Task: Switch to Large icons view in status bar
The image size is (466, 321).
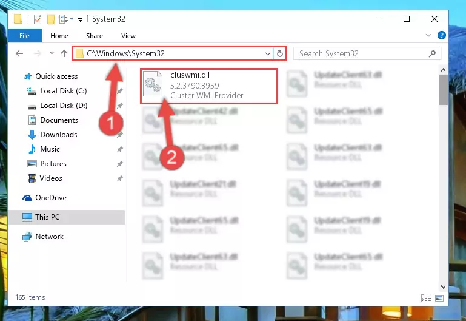Action: tap(439, 298)
